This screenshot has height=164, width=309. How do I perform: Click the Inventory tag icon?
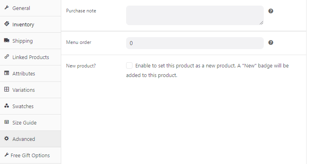(6, 24)
